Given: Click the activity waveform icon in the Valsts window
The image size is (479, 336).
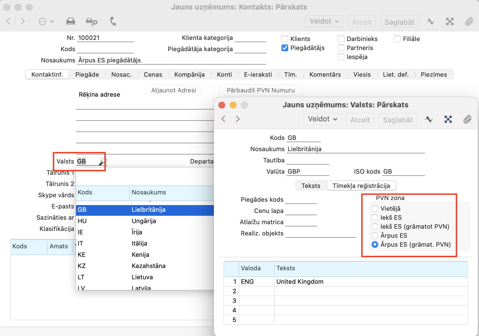Looking at the screenshot, I should 429,119.
